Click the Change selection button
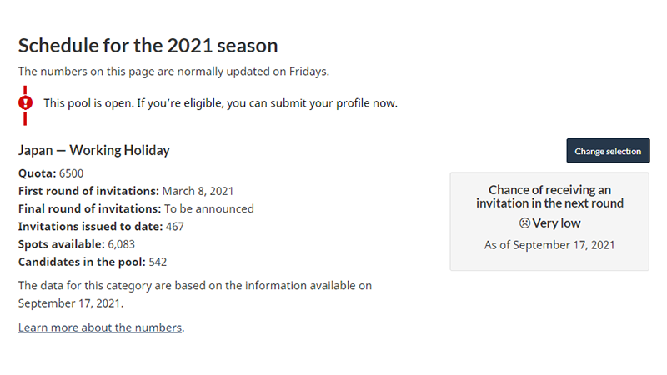Image resolution: width=667 pixels, height=375 pixels. 608,151
